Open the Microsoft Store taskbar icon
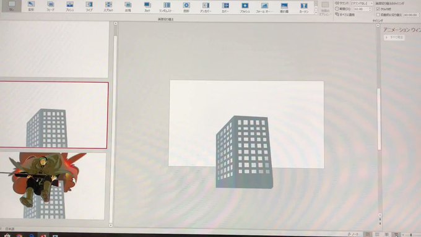Screen dimensions: 421x237 (7, 235)
